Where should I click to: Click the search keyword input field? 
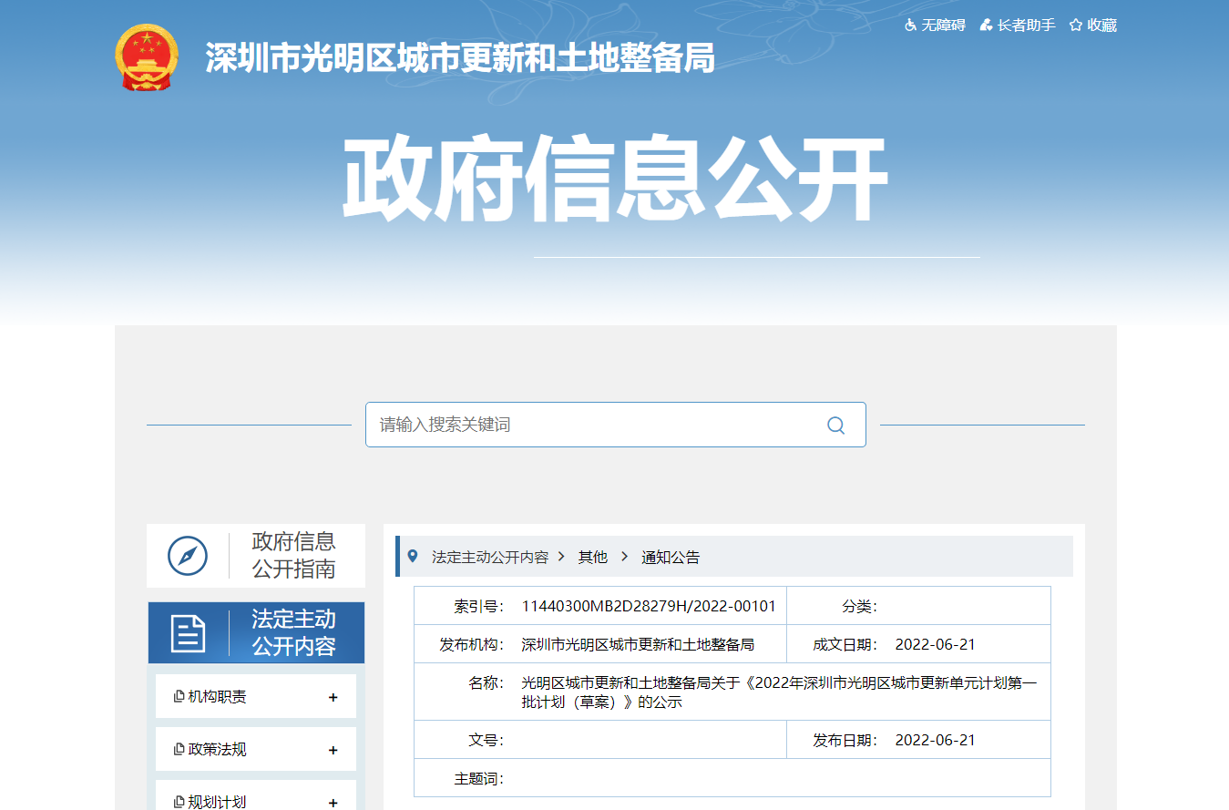592,426
